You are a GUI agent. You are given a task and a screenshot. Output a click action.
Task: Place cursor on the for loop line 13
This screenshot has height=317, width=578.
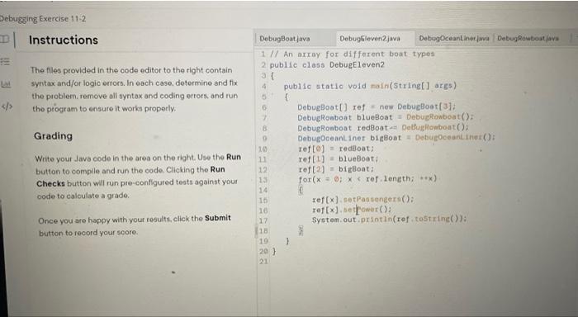click(367, 179)
